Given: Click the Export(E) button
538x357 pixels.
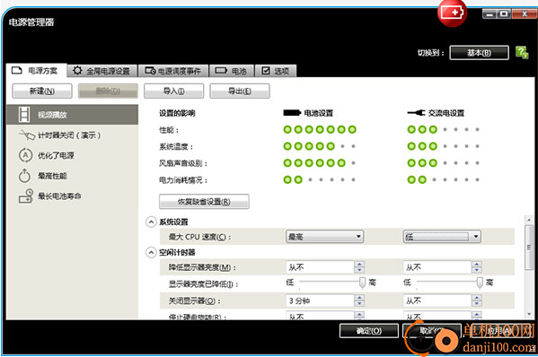Looking at the screenshot, I should (x=240, y=91).
